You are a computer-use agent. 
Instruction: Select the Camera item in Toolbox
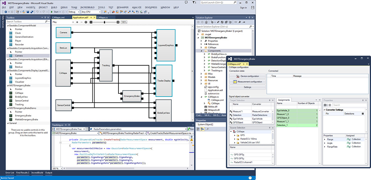tap(19, 56)
